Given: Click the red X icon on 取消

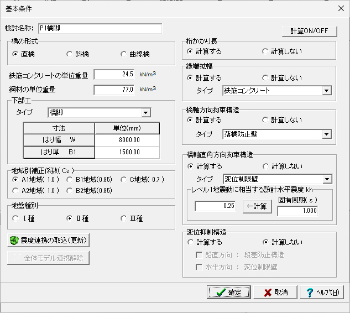Looking at the screenshot, I should pos(268,293).
